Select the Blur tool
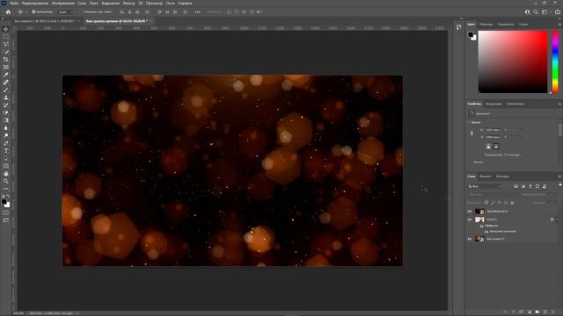The image size is (563, 316). pyautogui.click(x=6, y=128)
